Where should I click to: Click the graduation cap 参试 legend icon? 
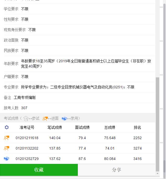click(26, 119)
